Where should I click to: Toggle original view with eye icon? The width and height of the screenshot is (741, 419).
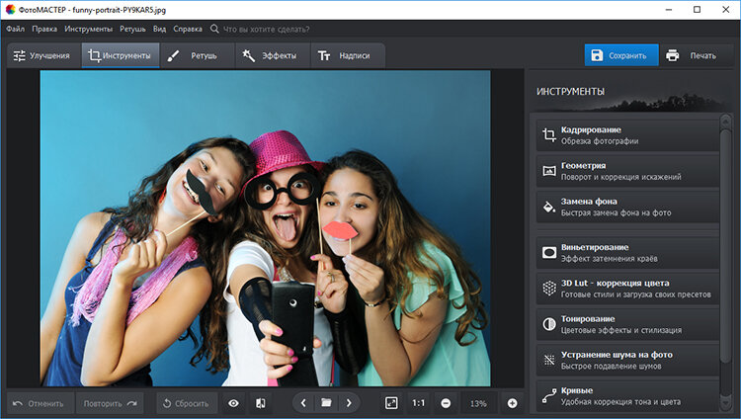tap(234, 403)
